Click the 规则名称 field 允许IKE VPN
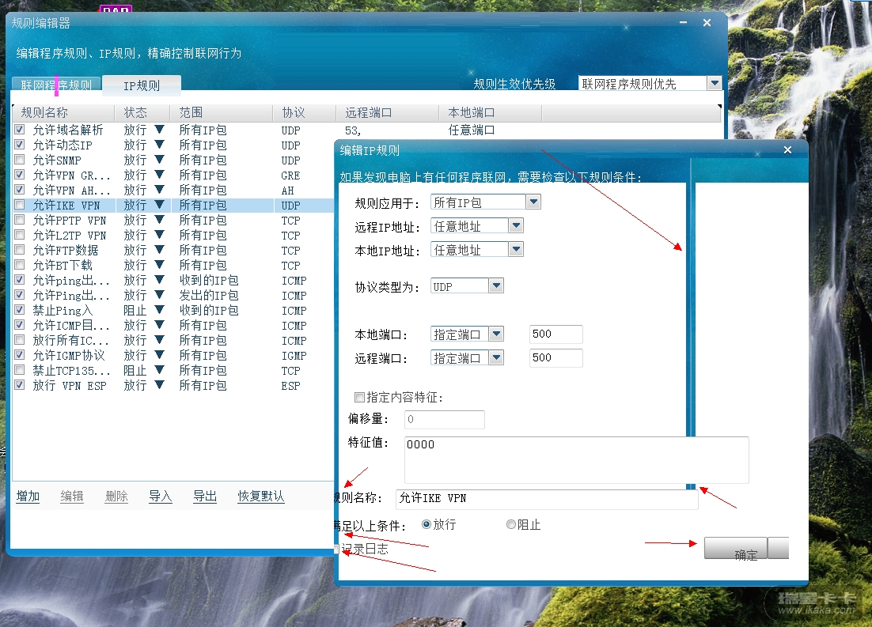Image resolution: width=872 pixels, height=627 pixels. click(x=547, y=499)
